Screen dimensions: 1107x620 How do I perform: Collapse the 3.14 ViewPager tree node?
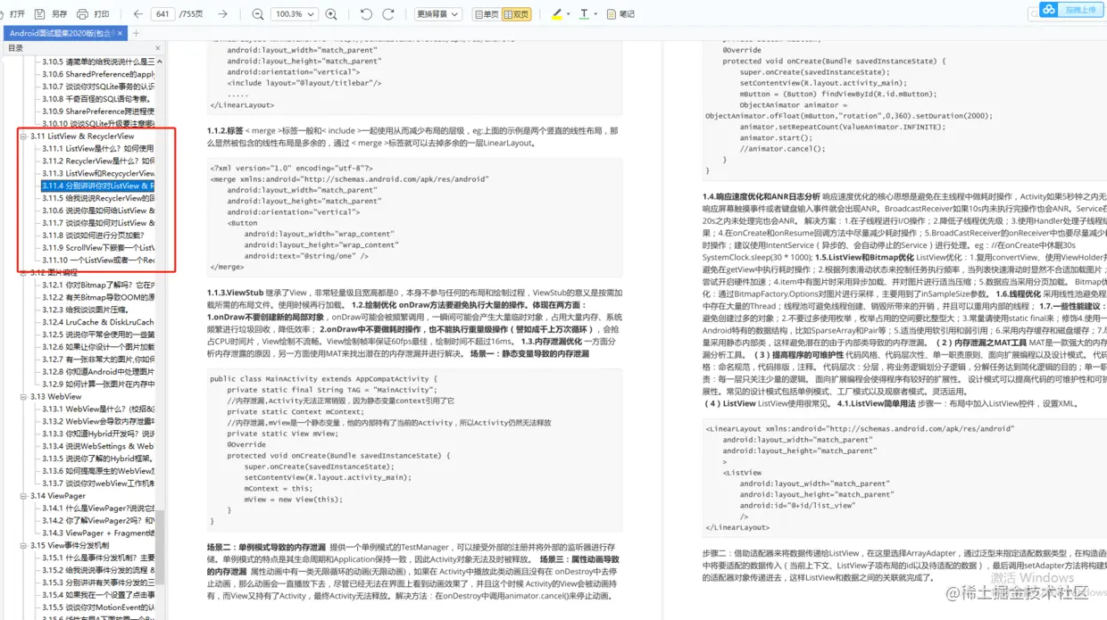[24, 495]
